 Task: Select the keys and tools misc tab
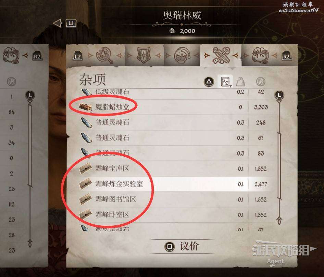(221, 55)
